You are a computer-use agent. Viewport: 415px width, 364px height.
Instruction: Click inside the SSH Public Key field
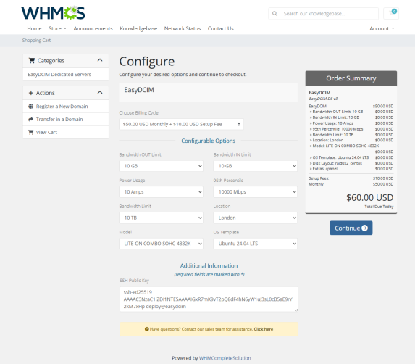(209, 299)
